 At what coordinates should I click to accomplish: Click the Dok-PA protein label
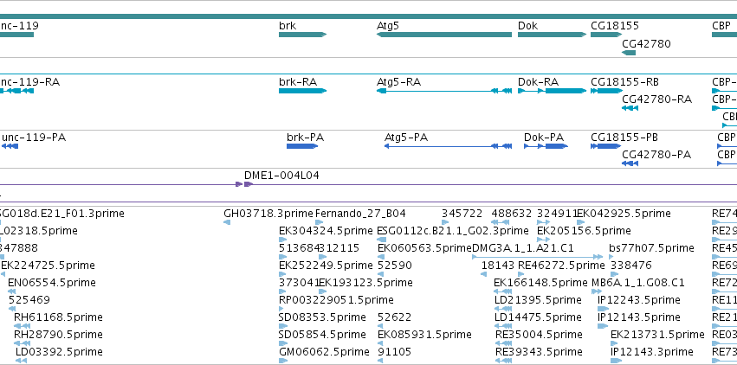[x=544, y=138]
